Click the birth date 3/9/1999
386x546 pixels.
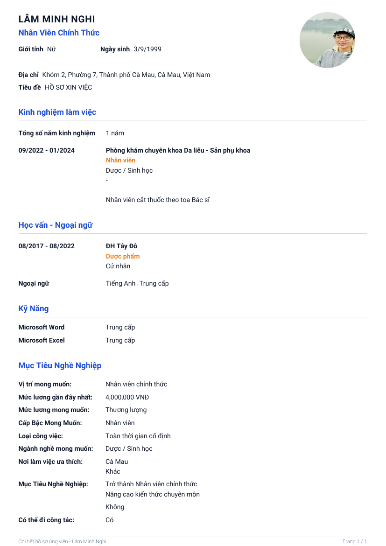[x=147, y=49]
